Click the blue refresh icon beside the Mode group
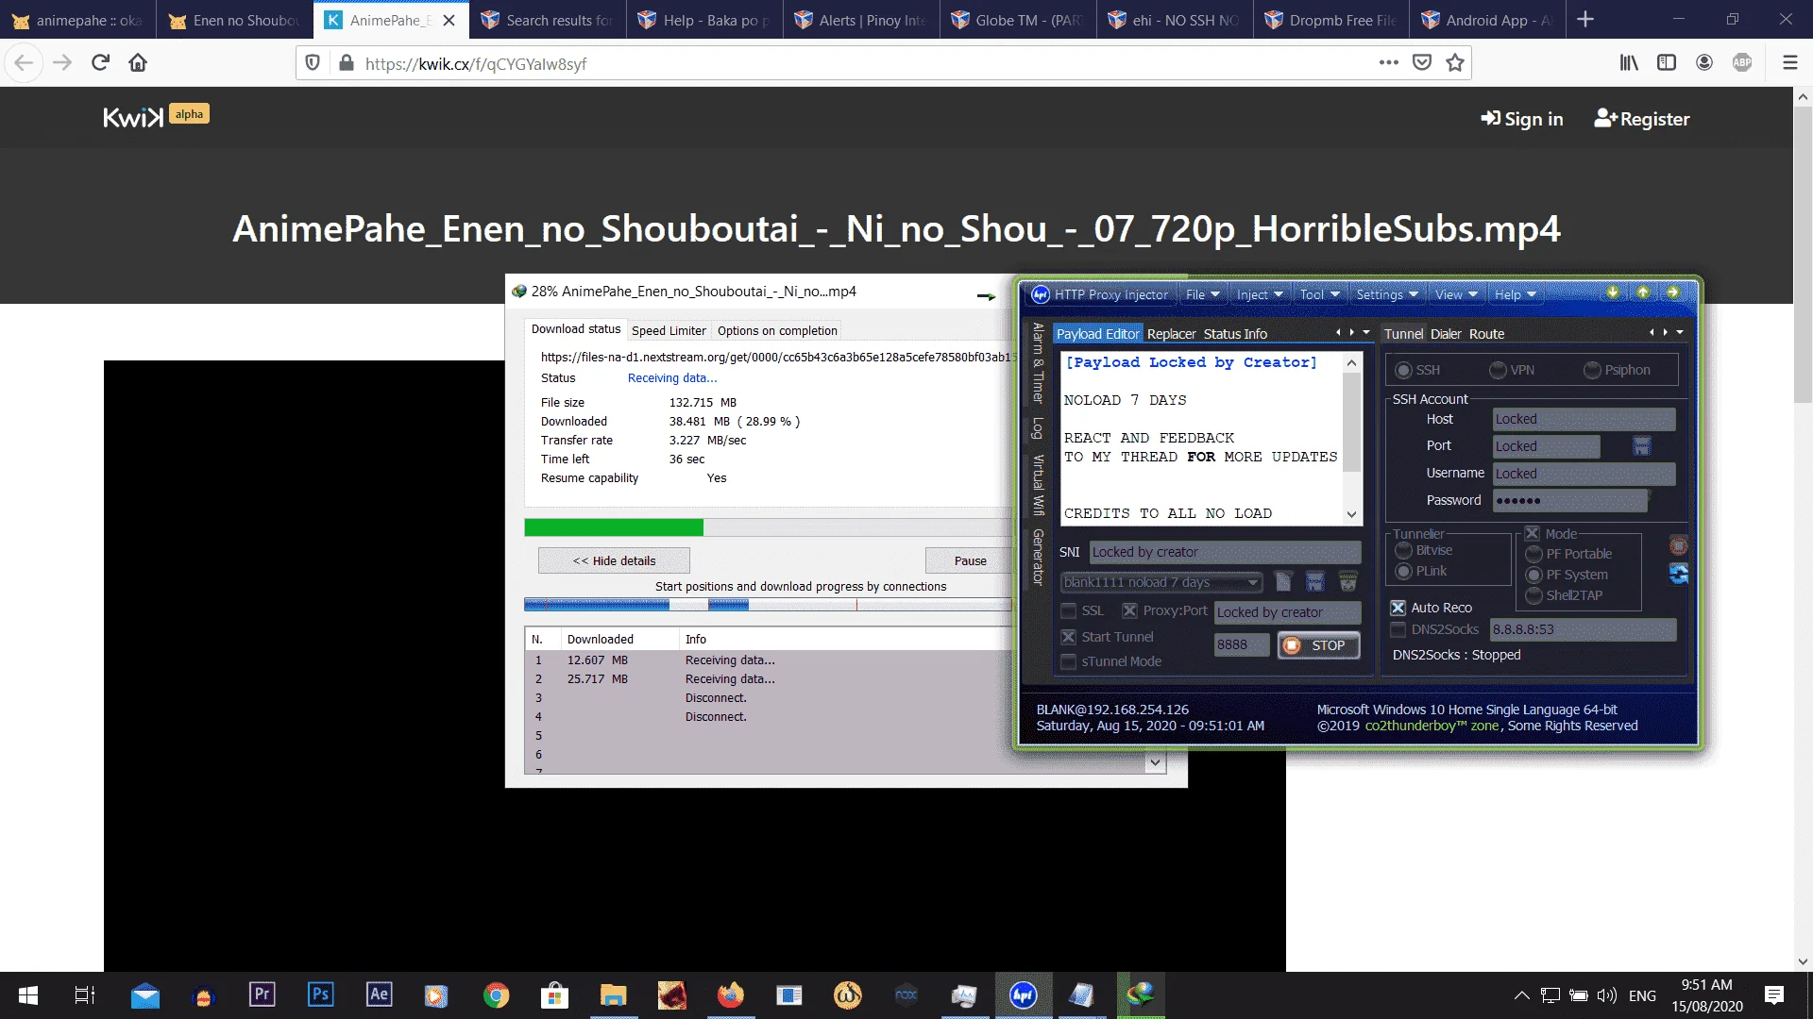This screenshot has width=1813, height=1019. tap(1678, 574)
